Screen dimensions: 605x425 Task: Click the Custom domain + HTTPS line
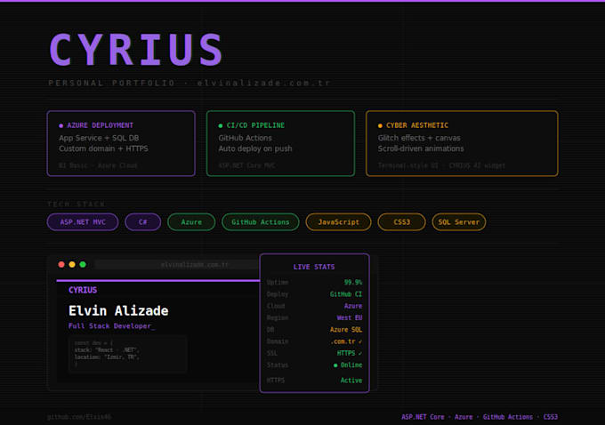point(103,148)
